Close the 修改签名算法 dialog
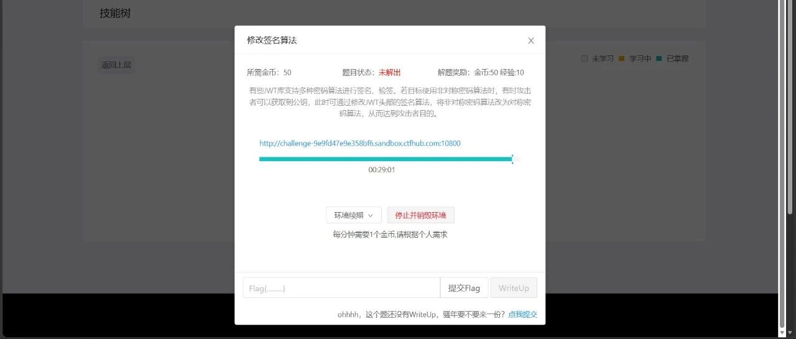 tap(530, 40)
